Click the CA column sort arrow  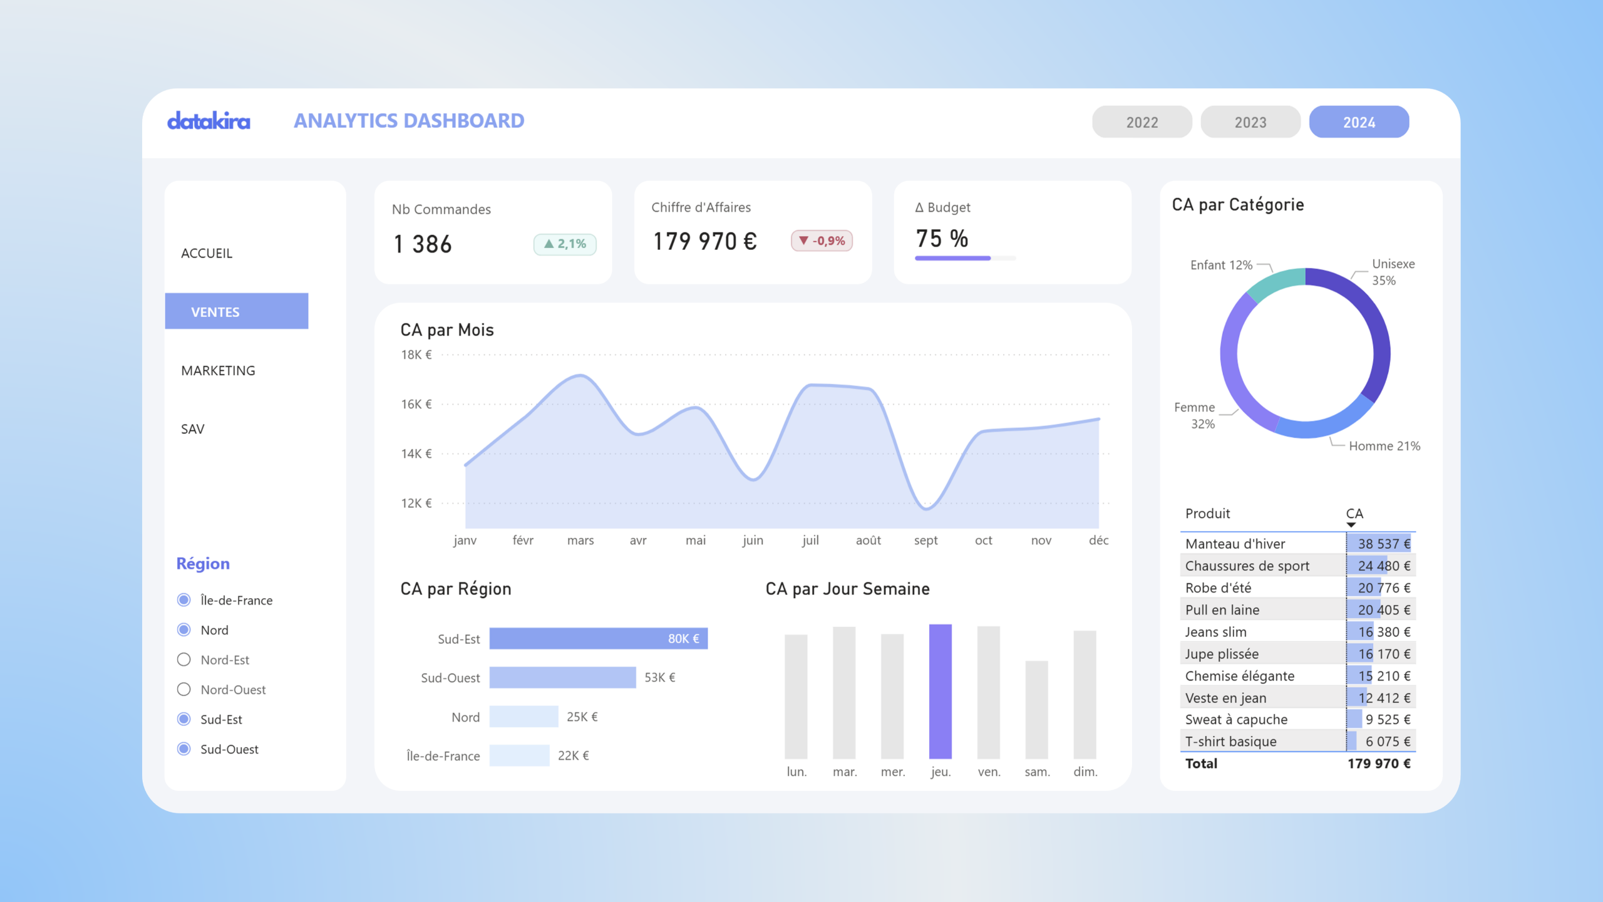pyautogui.click(x=1351, y=525)
